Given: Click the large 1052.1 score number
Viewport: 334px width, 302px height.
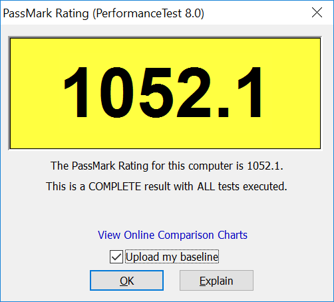Looking at the screenshot, I should pyautogui.click(x=163, y=92).
